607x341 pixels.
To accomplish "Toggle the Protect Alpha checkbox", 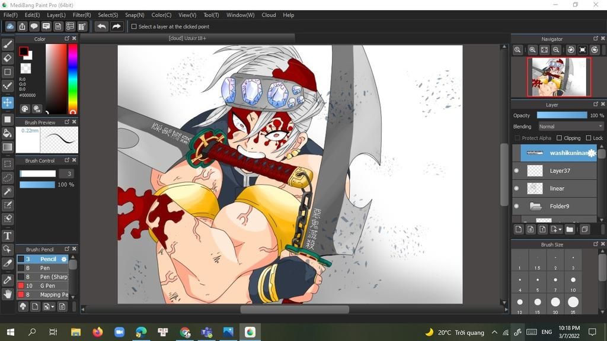I will pyautogui.click(x=517, y=138).
